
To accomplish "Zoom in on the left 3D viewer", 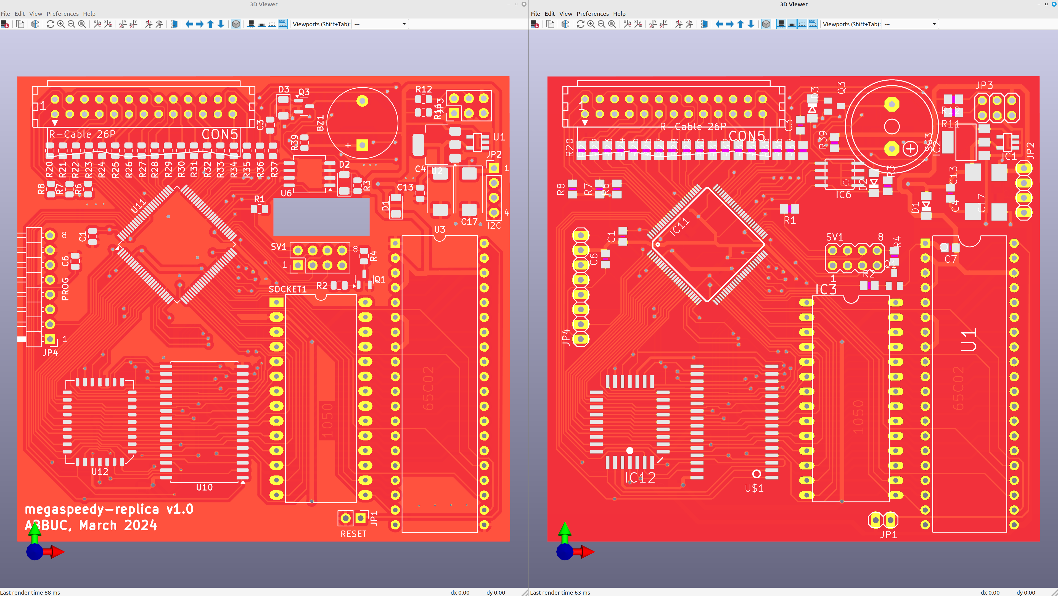I will coord(61,24).
